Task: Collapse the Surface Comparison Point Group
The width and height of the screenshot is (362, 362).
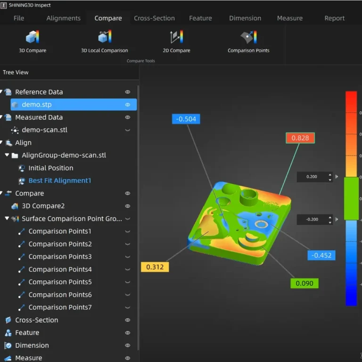Action: (x=7, y=218)
